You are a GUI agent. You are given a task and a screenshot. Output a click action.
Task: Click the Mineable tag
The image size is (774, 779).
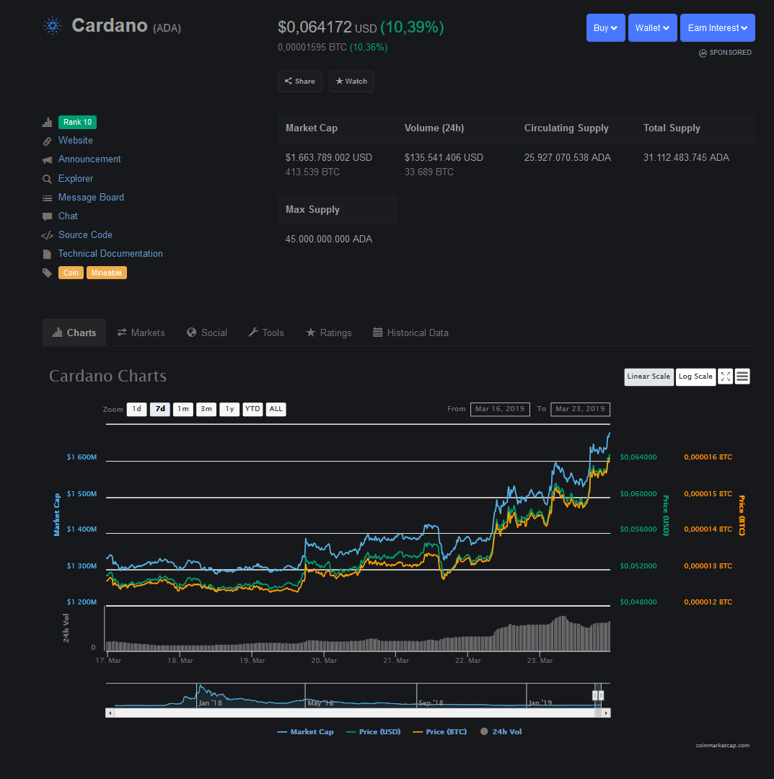[106, 273]
